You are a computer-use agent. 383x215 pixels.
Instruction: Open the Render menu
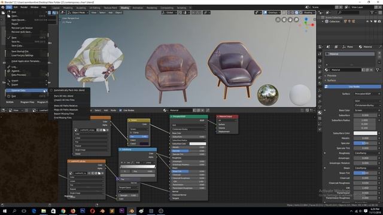[24, 7]
